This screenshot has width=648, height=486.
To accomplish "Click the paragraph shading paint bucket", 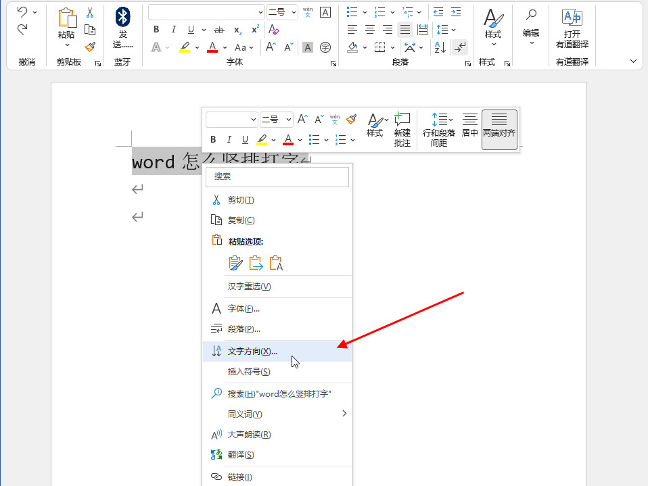I will coord(352,47).
